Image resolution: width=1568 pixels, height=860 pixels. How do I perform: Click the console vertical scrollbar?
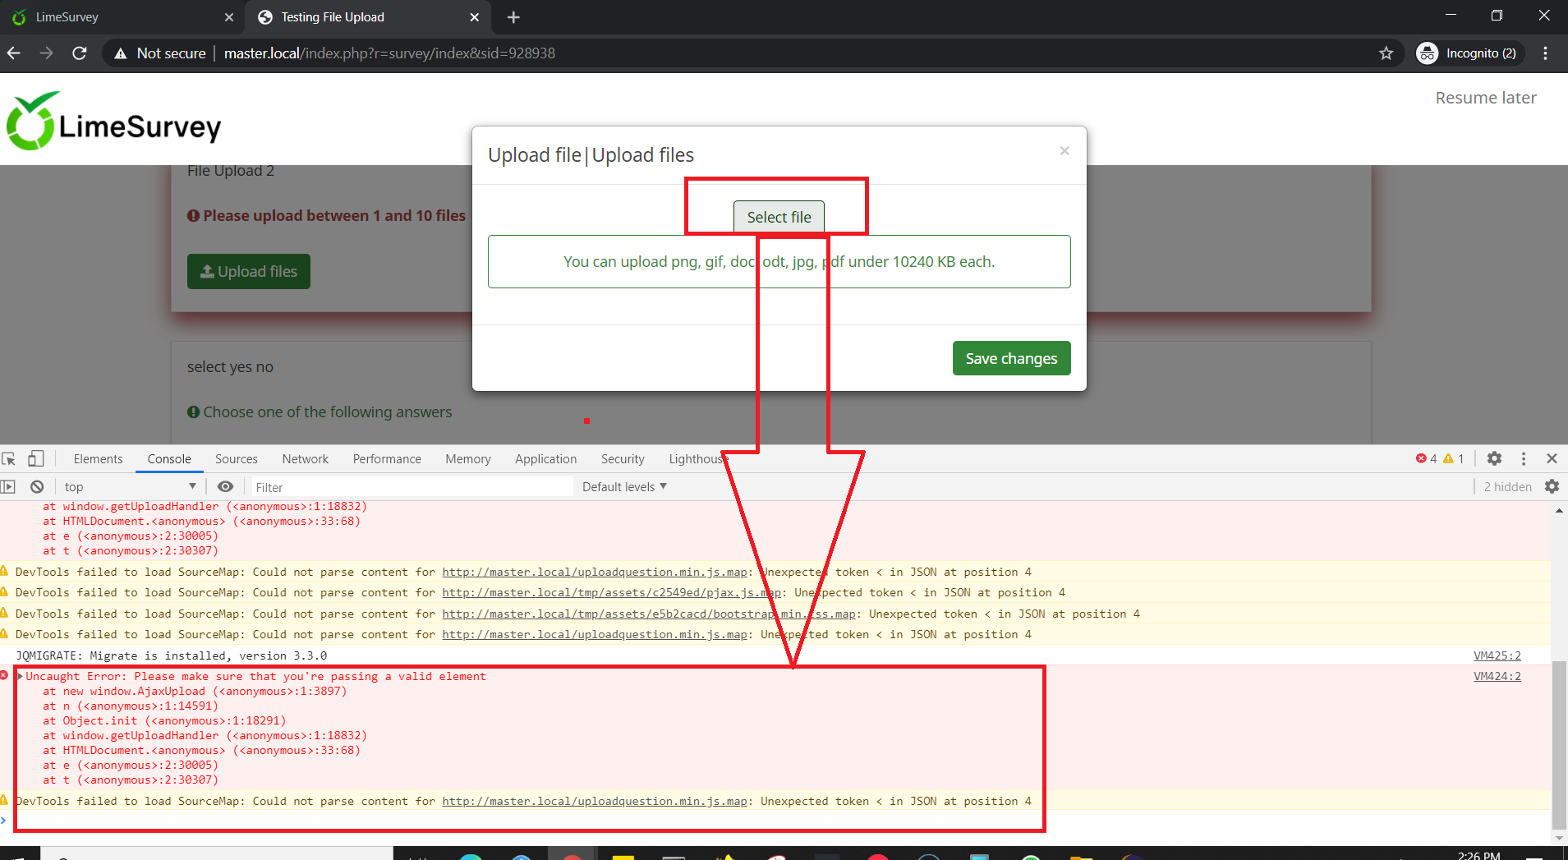tap(1558, 739)
